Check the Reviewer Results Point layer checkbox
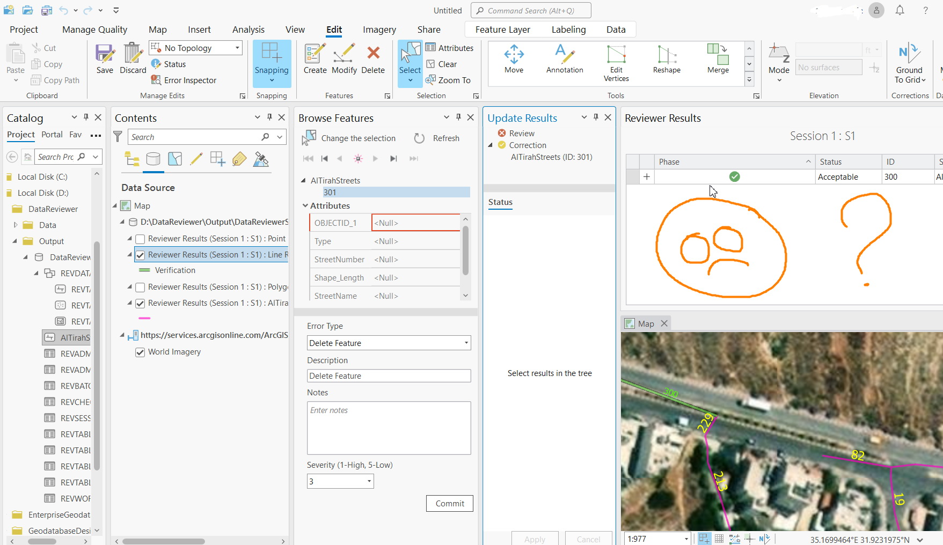Image resolution: width=943 pixels, height=545 pixels. pos(140,239)
